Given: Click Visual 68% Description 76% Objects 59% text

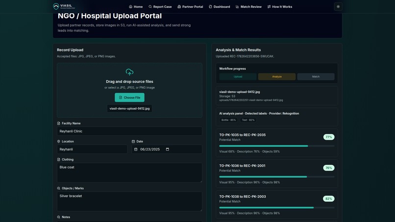Looking at the screenshot, I should point(249,152).
